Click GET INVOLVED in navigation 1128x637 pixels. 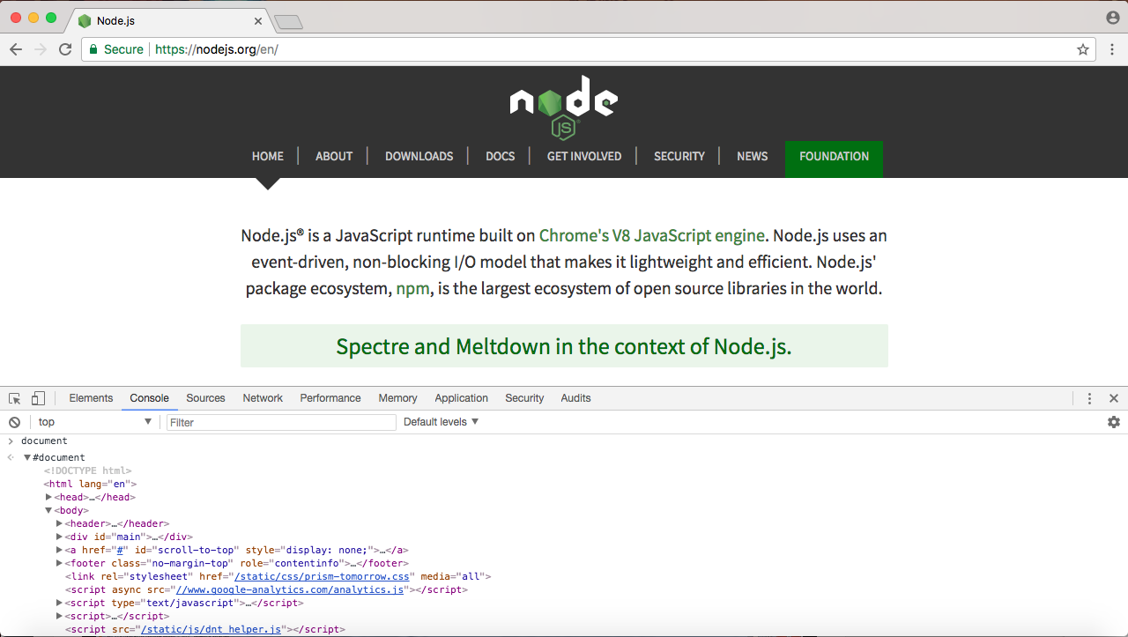584,156
